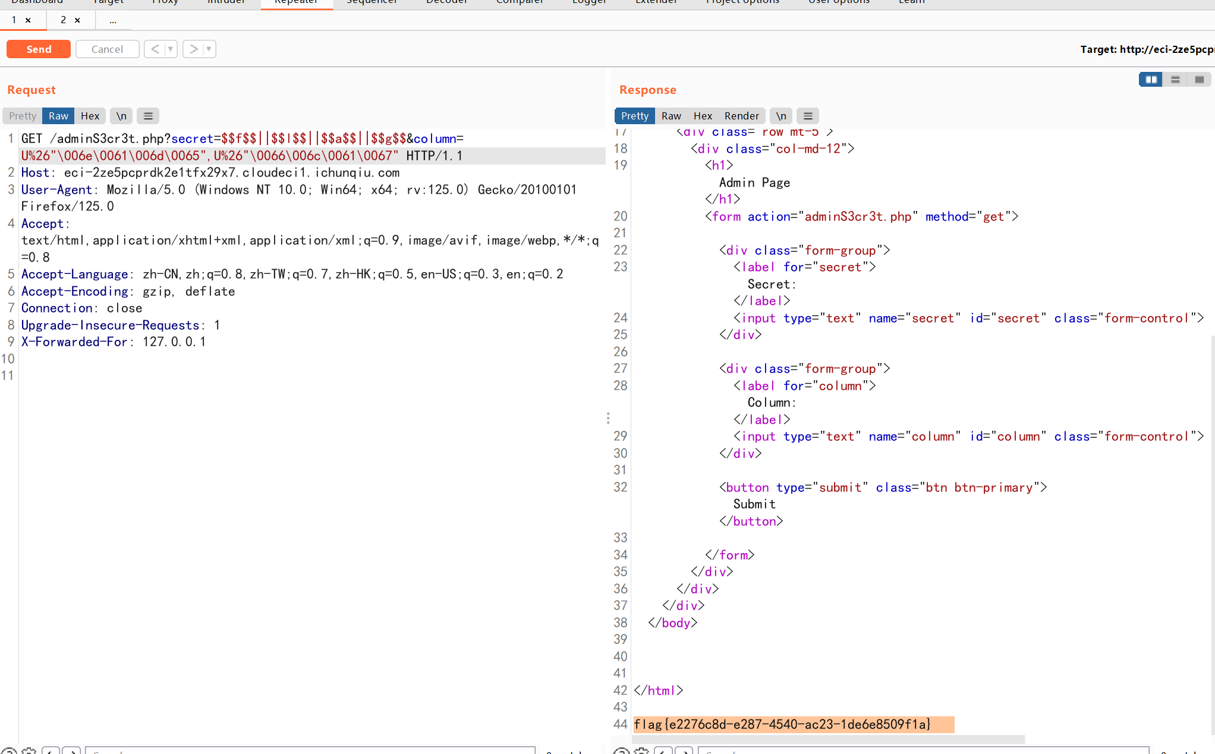Switch response view to Hex tab
This screenshot has width=1215, height=754.
coord(703,116)
